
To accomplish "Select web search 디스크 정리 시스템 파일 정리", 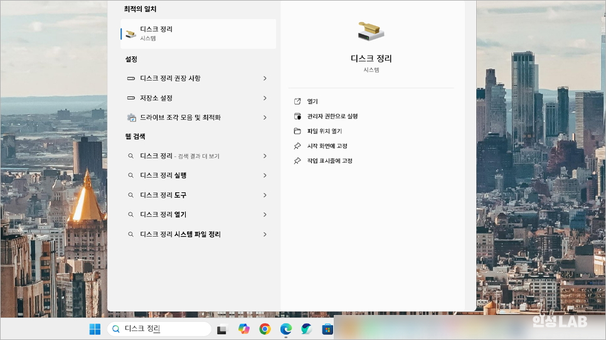I will point(198,234).
